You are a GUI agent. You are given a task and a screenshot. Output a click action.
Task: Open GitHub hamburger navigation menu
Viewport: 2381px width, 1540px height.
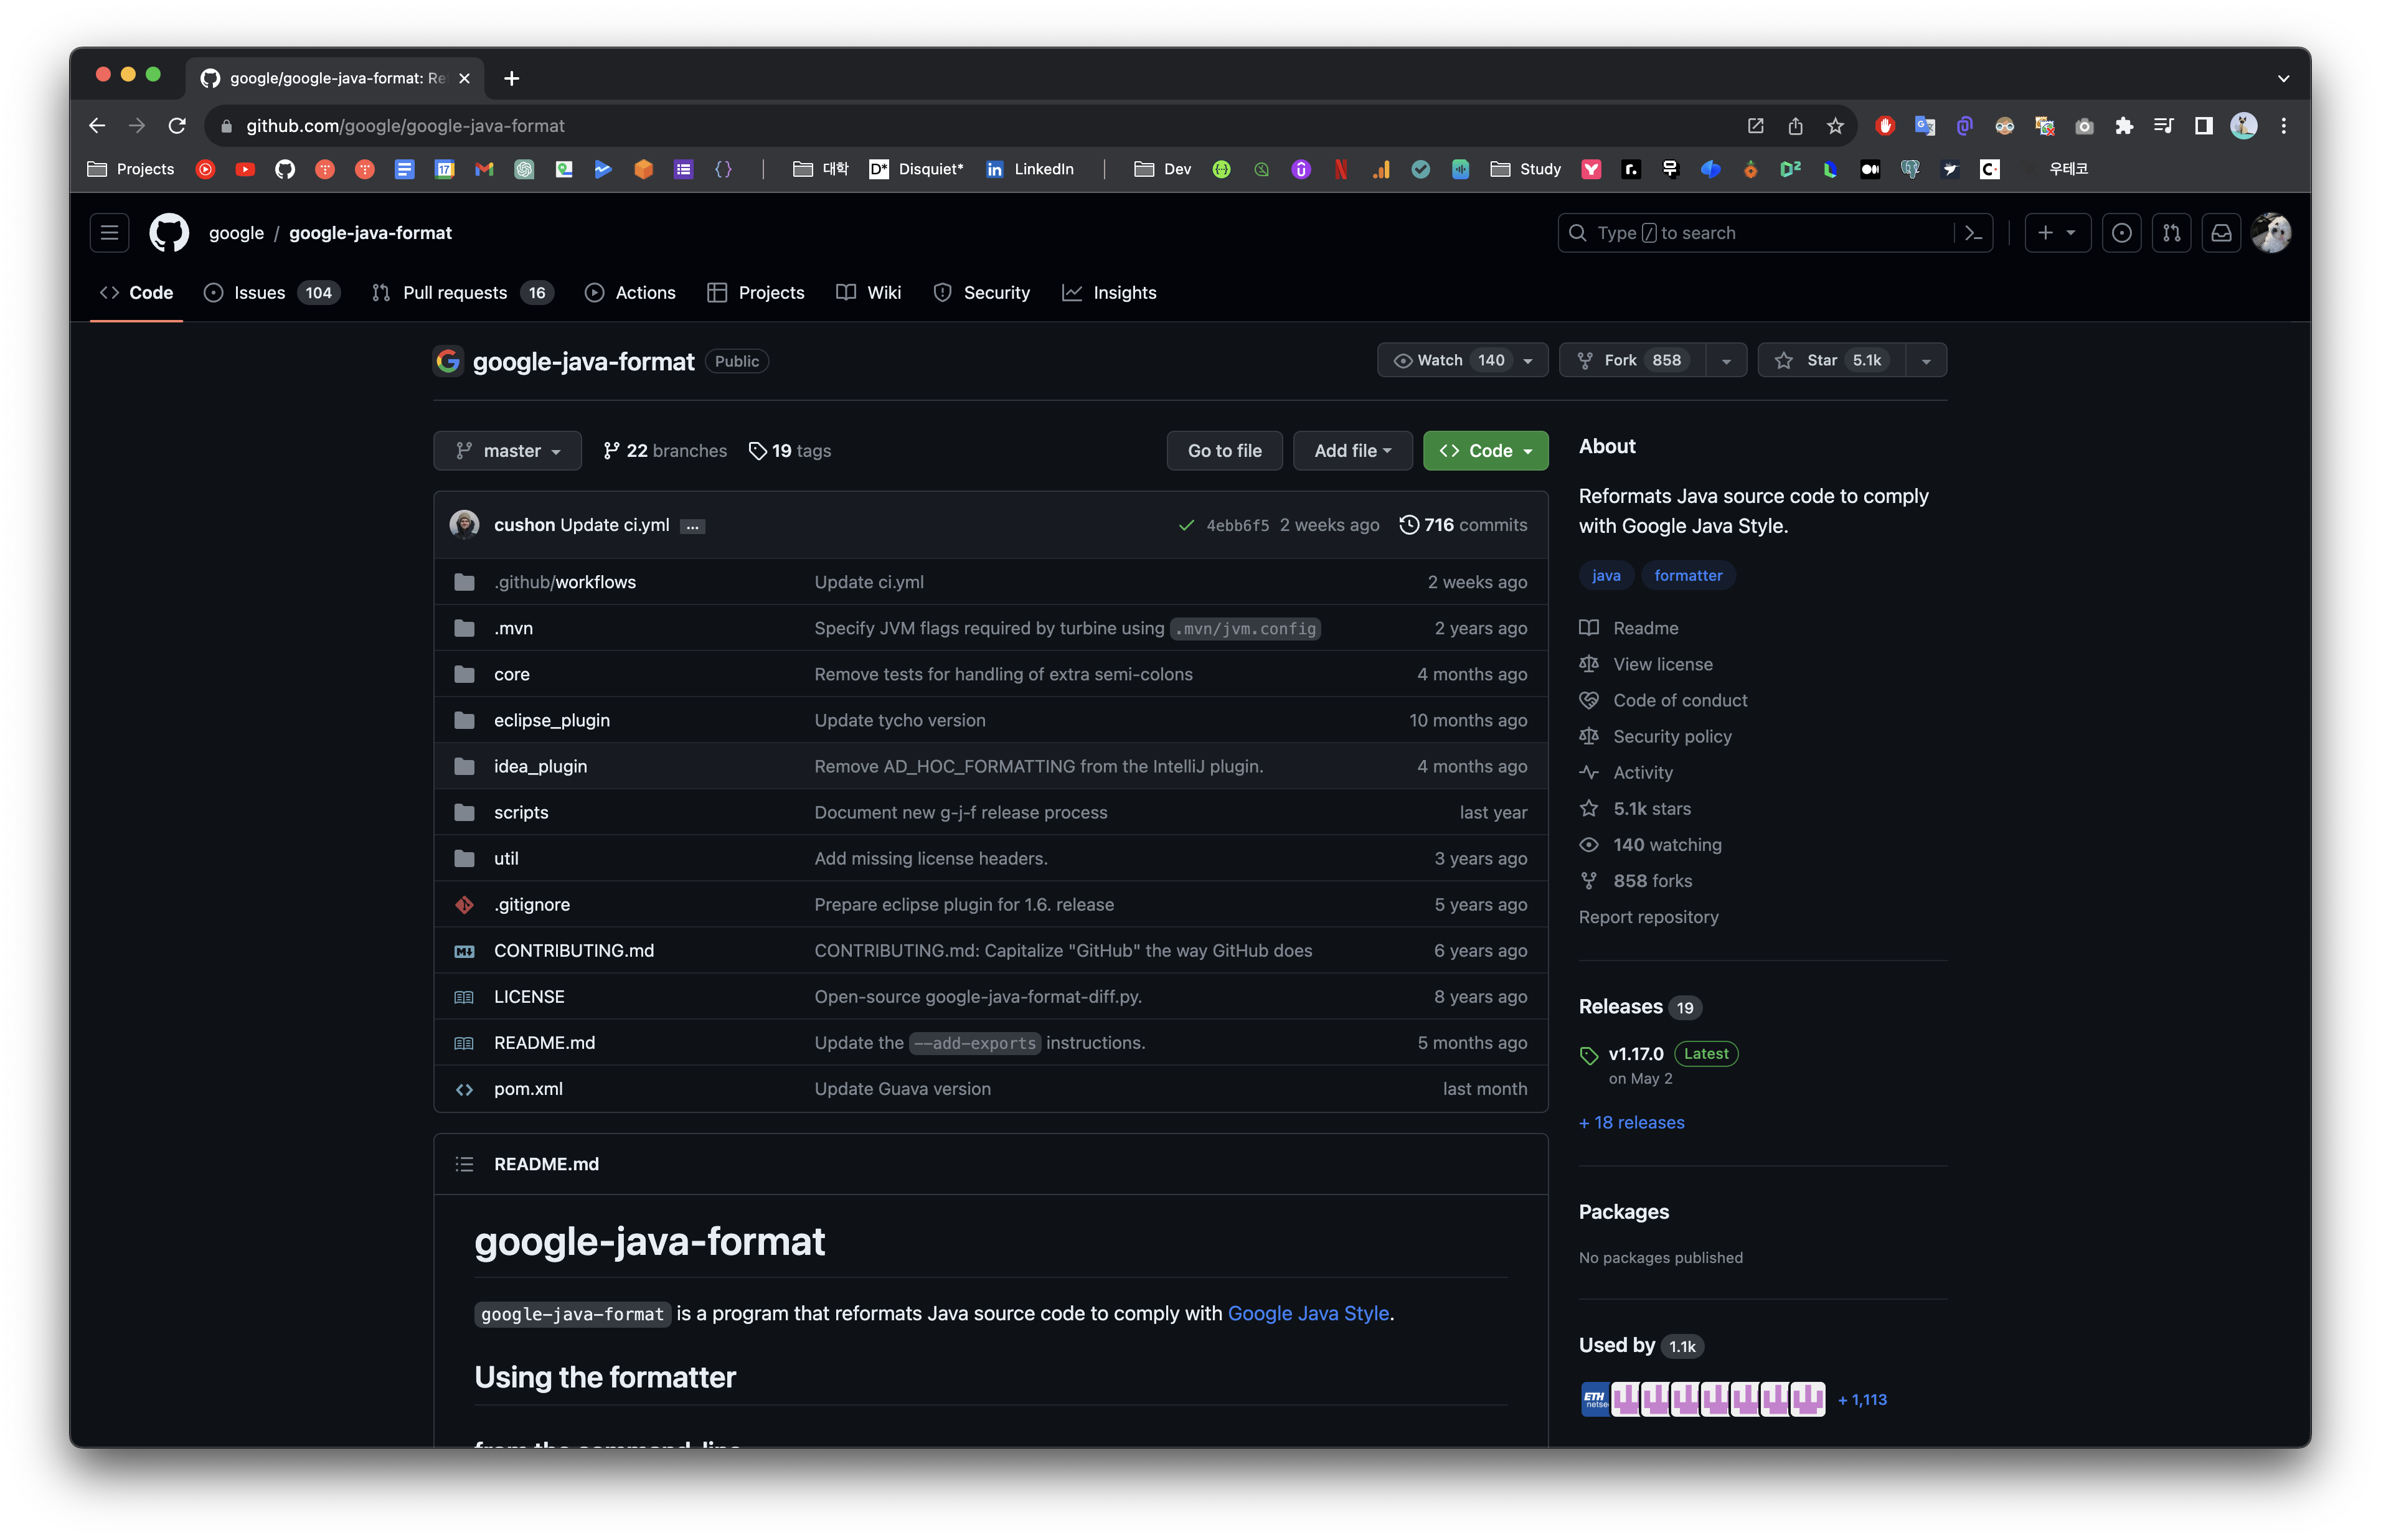(109, 233)
